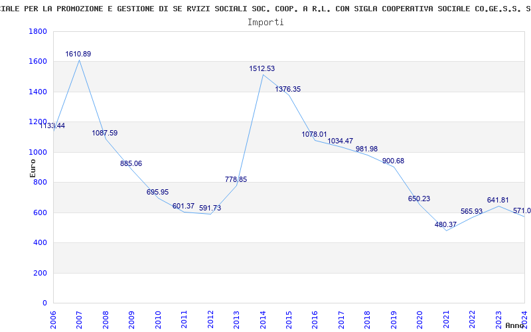This screenshot has width=531, height=332.
Task: Click the 1512.53 data label
Action: (x=262, y=68)
